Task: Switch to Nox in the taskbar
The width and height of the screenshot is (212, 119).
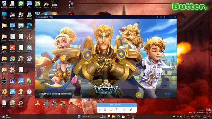Action: coord(133,116)
